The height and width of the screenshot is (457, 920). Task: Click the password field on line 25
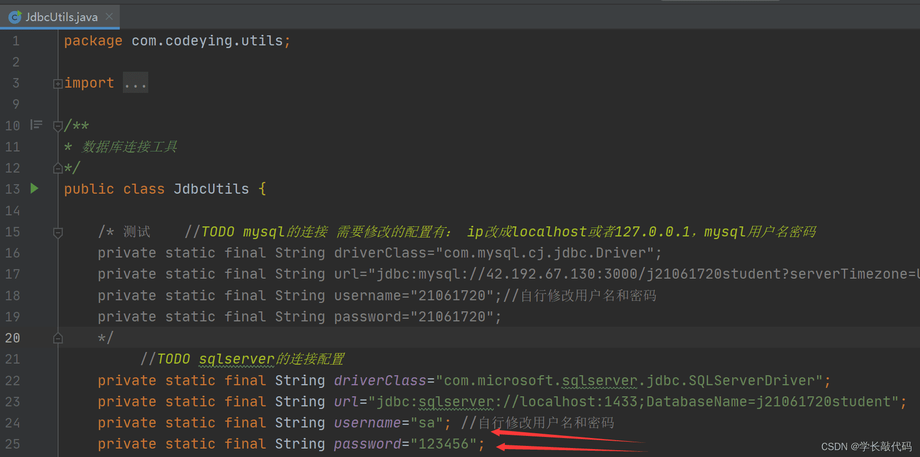click(x=367, y=444)
